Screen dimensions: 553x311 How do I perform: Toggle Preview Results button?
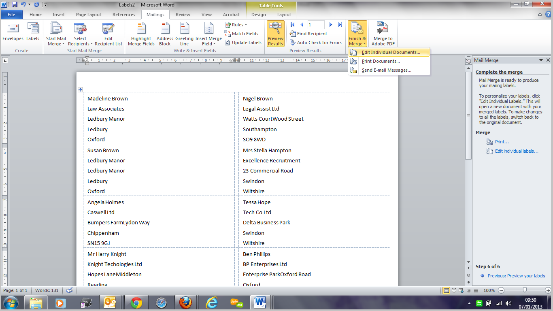pos(275,34)
